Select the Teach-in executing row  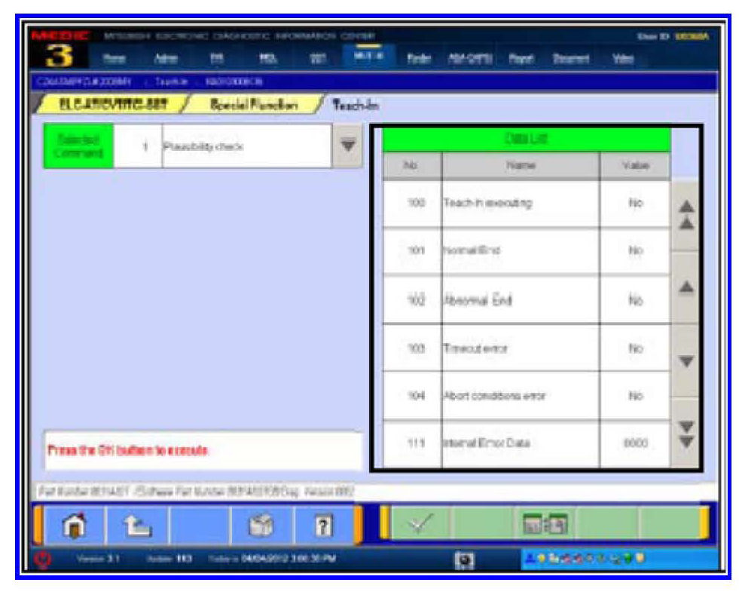pyautogui.click(x=520, y=204)
